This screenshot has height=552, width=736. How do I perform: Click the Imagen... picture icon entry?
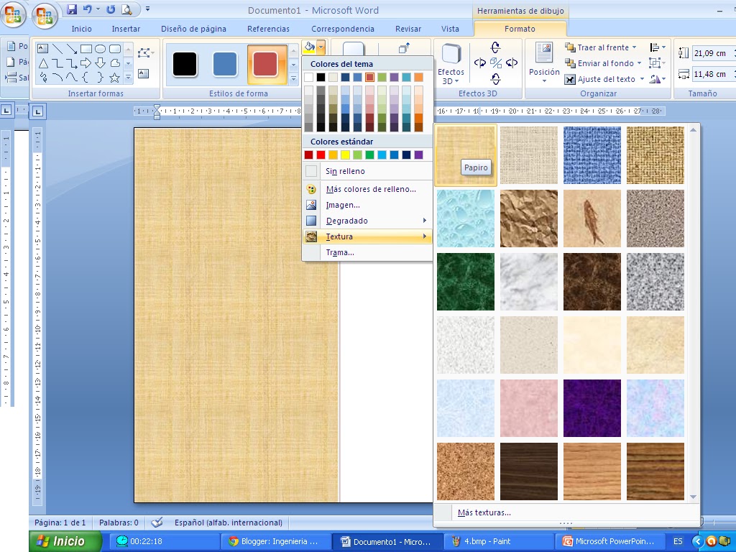pyautogui.click(x=310, y=205)
